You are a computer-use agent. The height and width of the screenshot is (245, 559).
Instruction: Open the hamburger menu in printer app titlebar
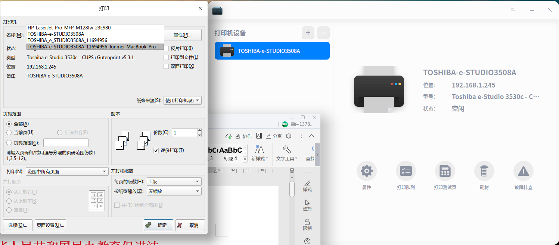(x=513, y=10)
